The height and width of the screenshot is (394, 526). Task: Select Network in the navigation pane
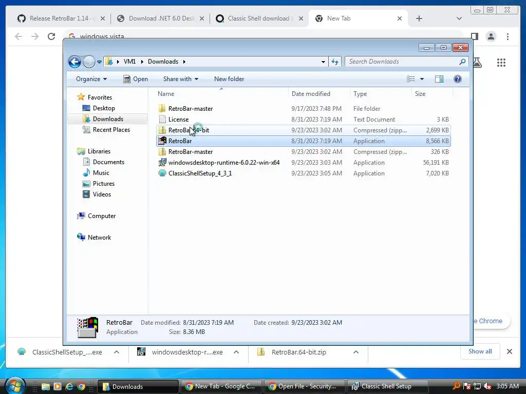pos(99,238)
